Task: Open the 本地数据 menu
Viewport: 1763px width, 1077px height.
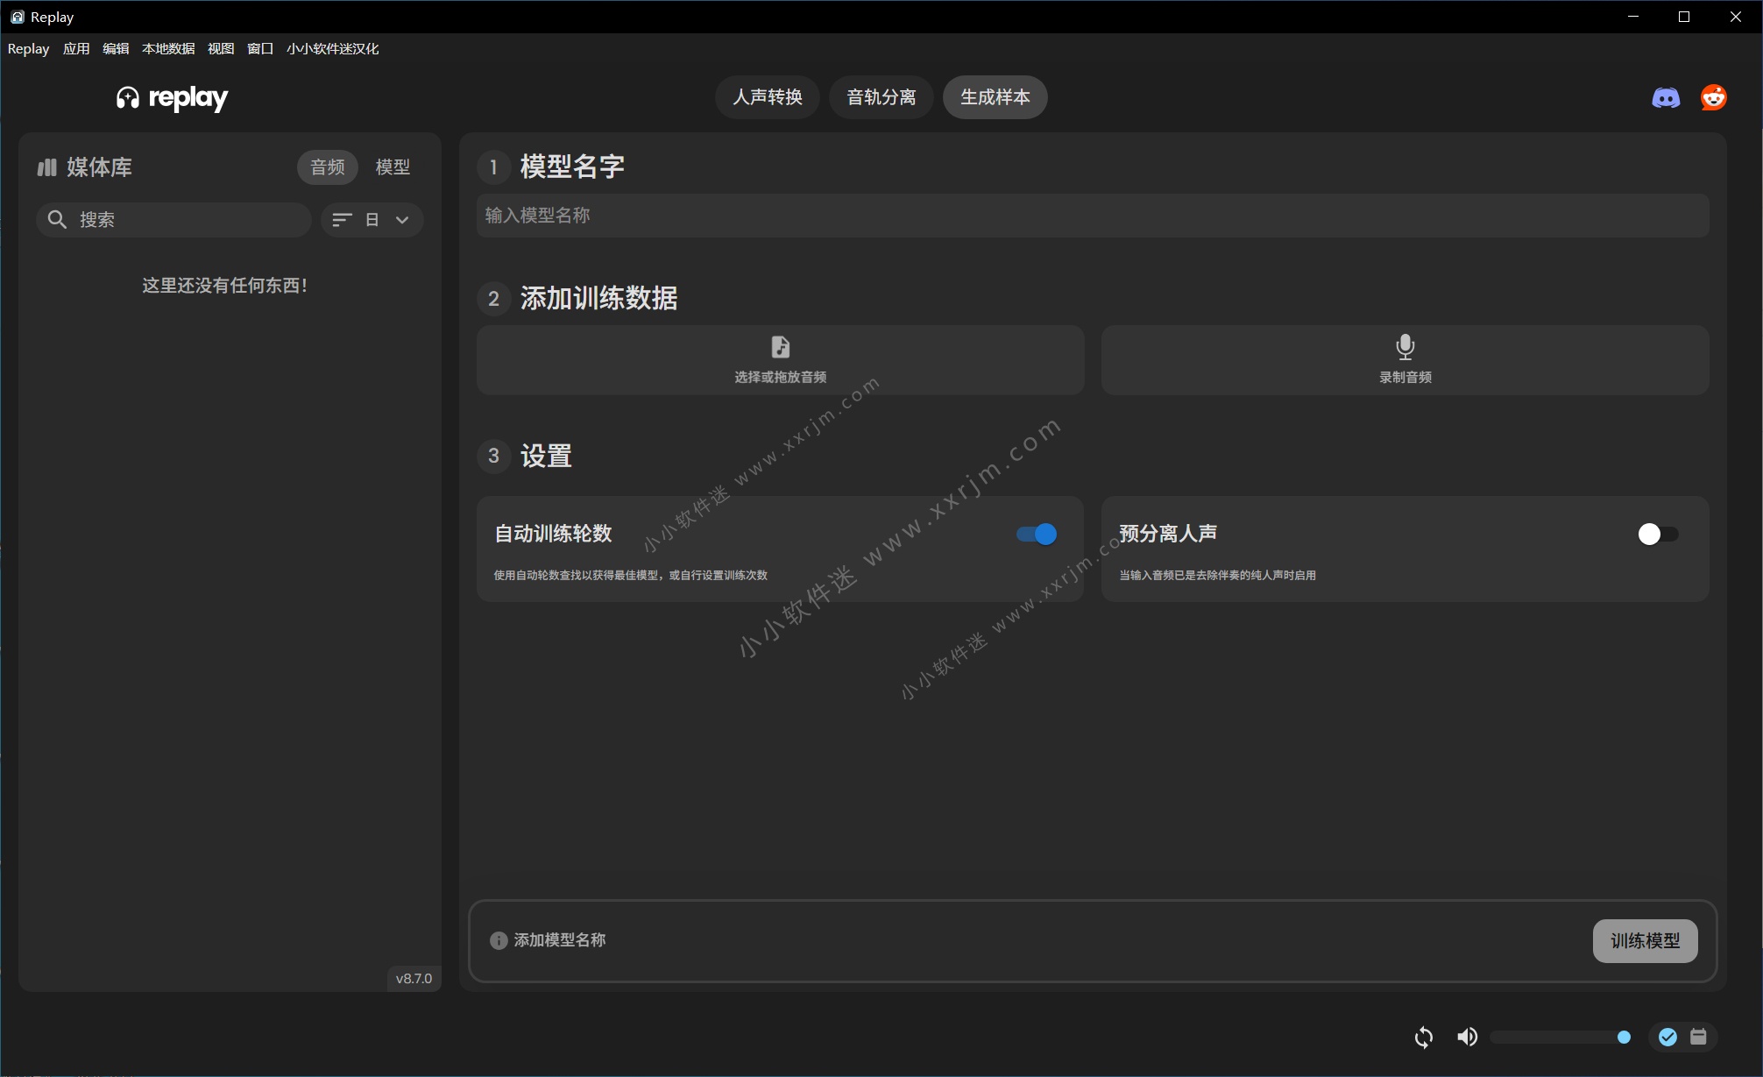Action: coord(168,49)
